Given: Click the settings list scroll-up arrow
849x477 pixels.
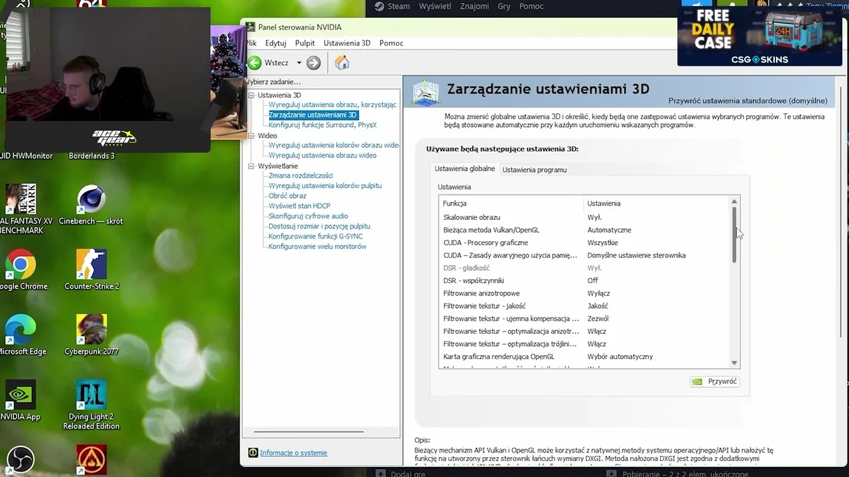Looking at the screenshot, I should click(734, 201).
